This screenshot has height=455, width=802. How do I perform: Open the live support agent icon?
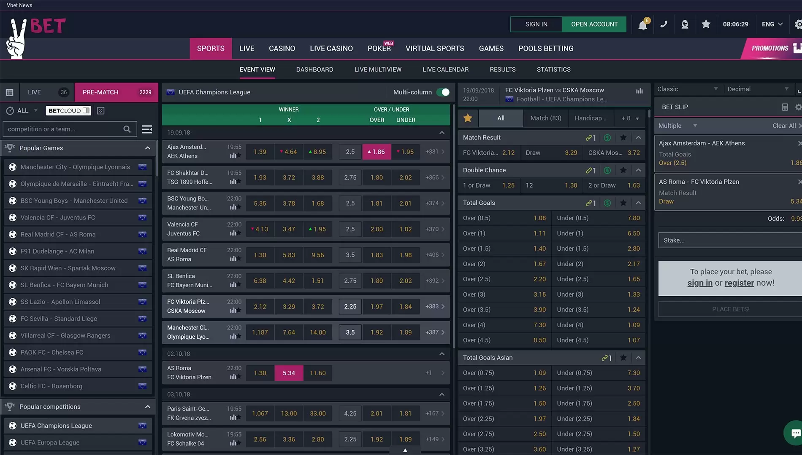pos(685,24)
